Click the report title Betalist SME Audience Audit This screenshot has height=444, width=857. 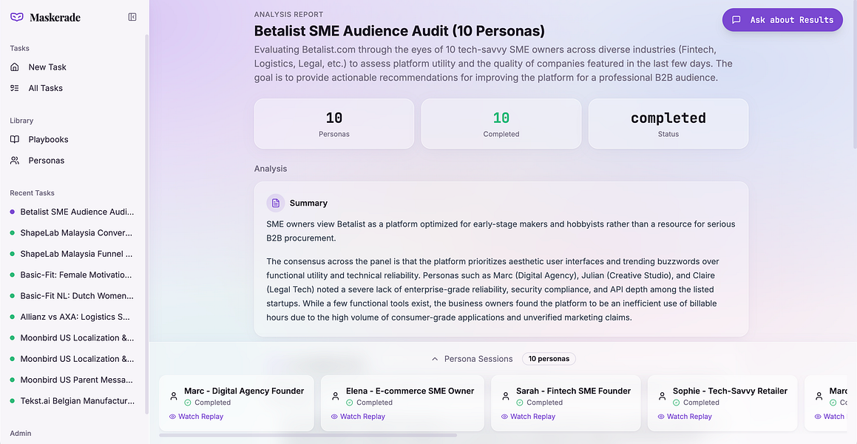click(399, 31)
